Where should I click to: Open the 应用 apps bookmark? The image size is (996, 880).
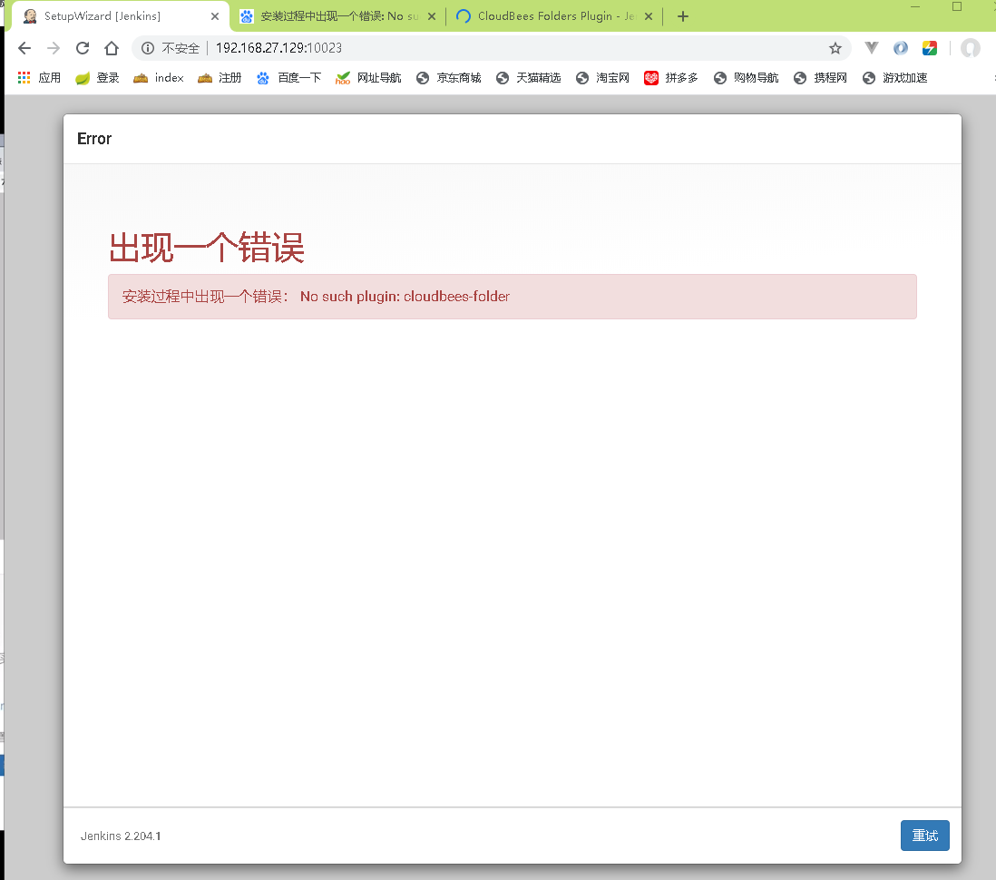click(x=39, y=77)
